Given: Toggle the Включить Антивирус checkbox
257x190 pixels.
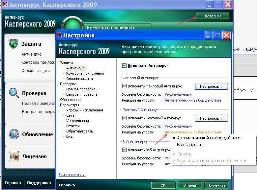Looking at the screenshot, I should click(x=124, y=66).
